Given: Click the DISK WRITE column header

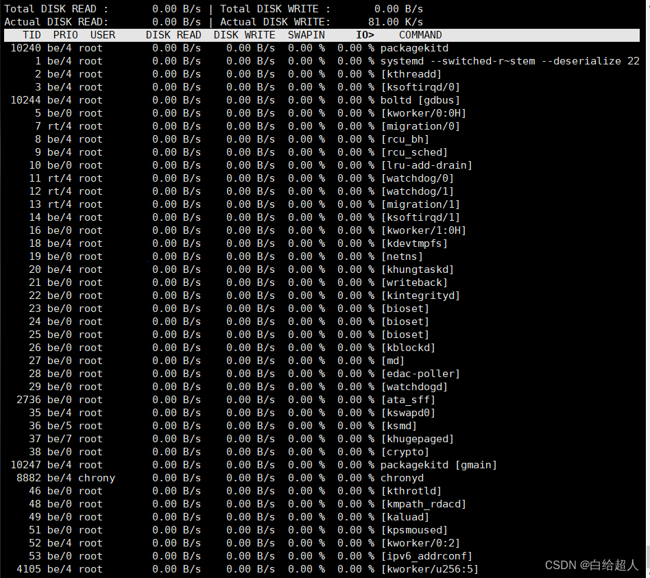Looking at the screenshot, I should pyautogui.click(x=245, y=35).
